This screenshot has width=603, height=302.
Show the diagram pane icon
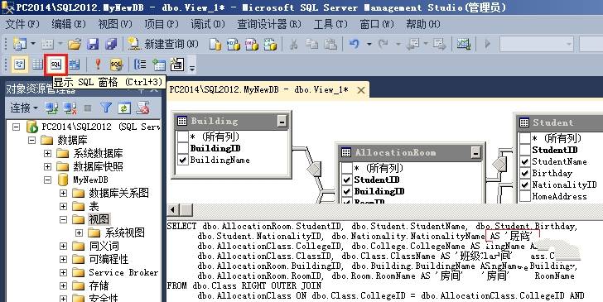click(x=19, y=65)
